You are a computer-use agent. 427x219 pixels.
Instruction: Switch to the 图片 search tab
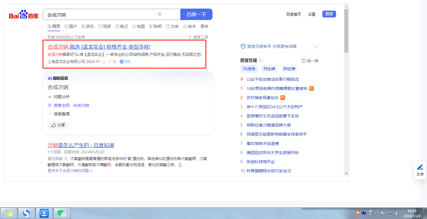71,26
